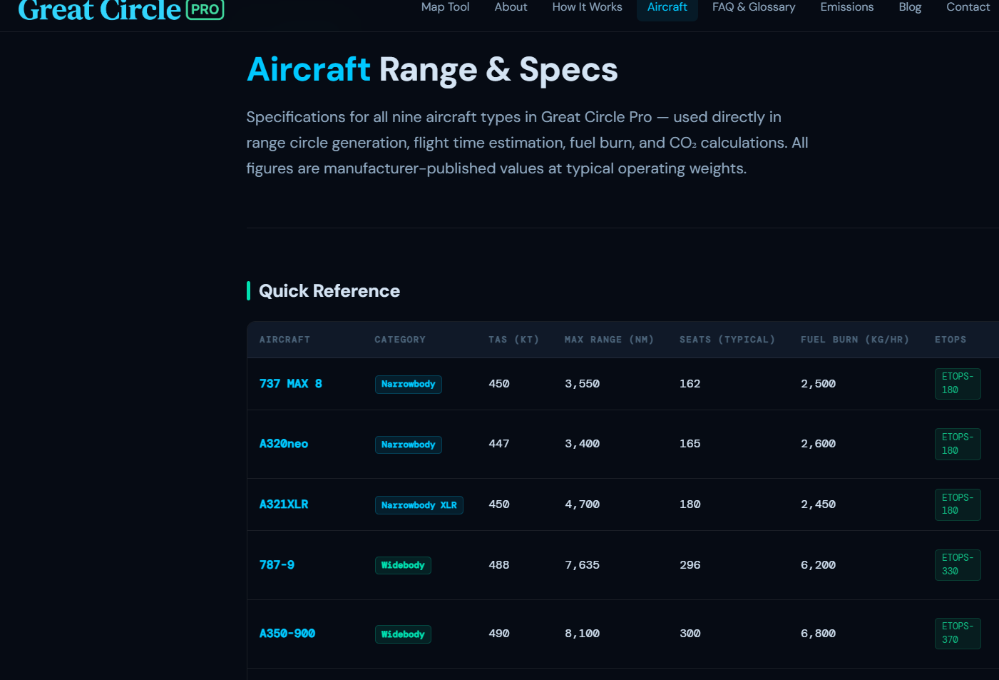Open the Blog section

910,7
